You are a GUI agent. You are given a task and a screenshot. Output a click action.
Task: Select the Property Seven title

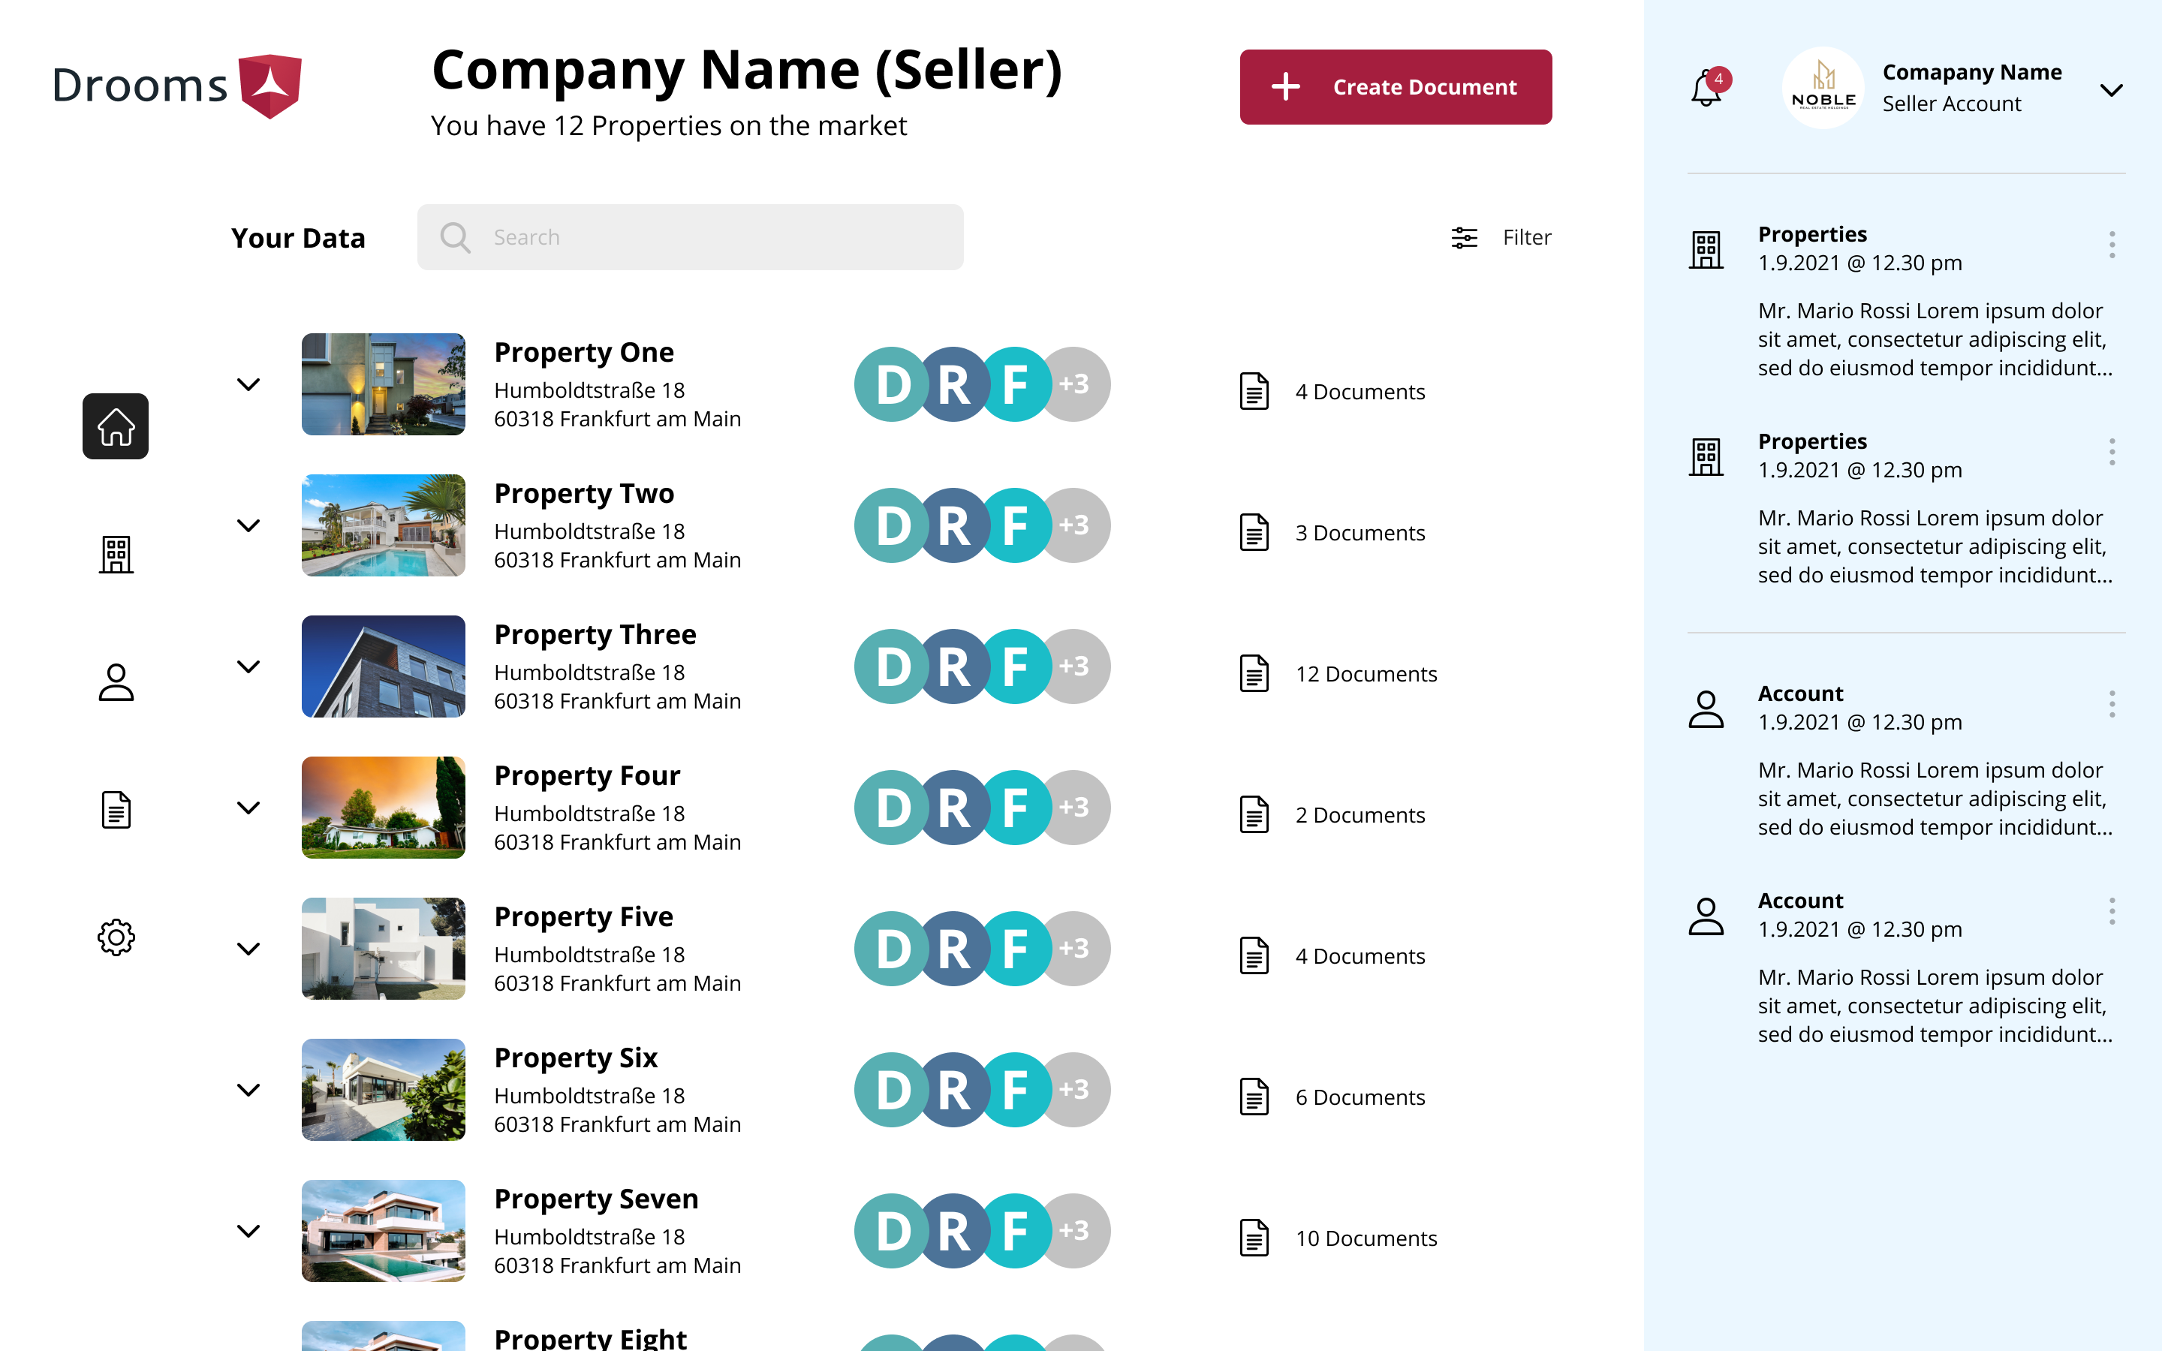596,1199
